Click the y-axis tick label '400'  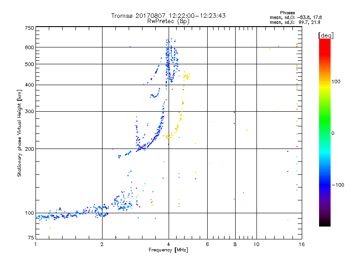(x=29, y=85)
